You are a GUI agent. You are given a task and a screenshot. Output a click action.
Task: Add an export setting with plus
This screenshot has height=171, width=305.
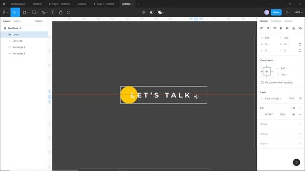point(300,143)
